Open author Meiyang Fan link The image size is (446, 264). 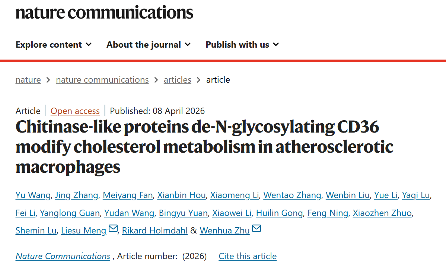(127, 195)
